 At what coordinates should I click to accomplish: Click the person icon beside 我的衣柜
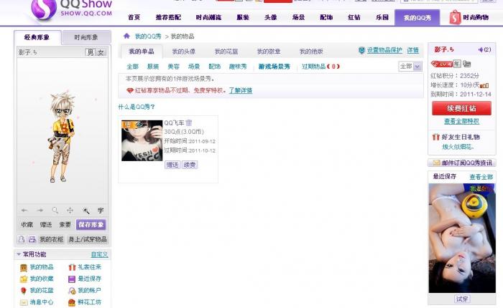pos(22,239)
